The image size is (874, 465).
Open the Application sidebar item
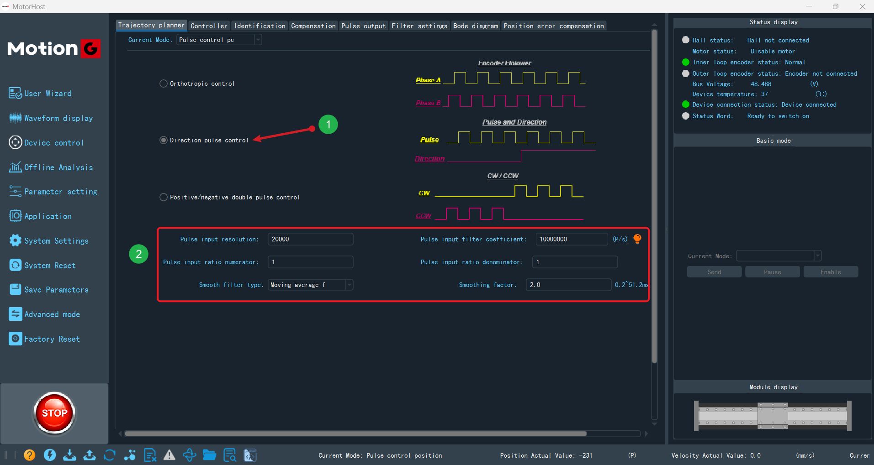point(40,216)
